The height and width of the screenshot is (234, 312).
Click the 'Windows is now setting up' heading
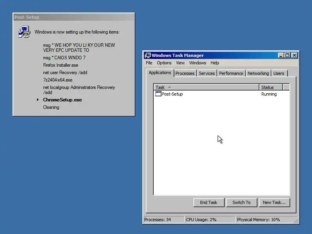point(77,32)
